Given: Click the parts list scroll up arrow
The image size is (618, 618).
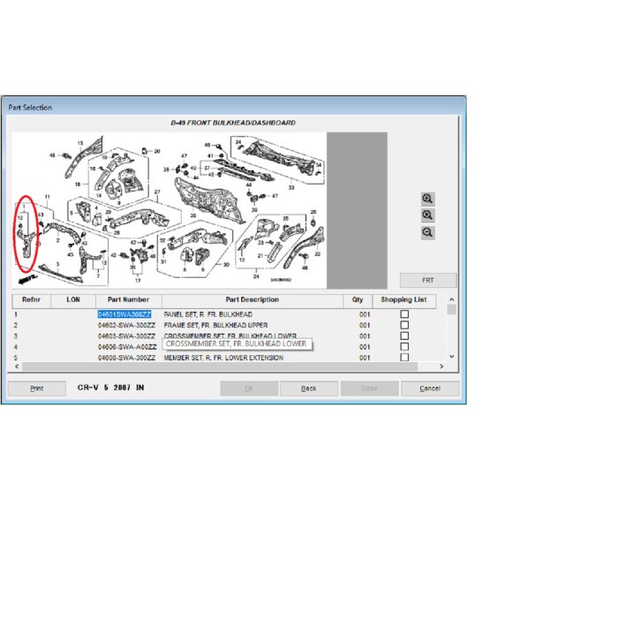Looking at the screenshot, I should click(452, 299).
